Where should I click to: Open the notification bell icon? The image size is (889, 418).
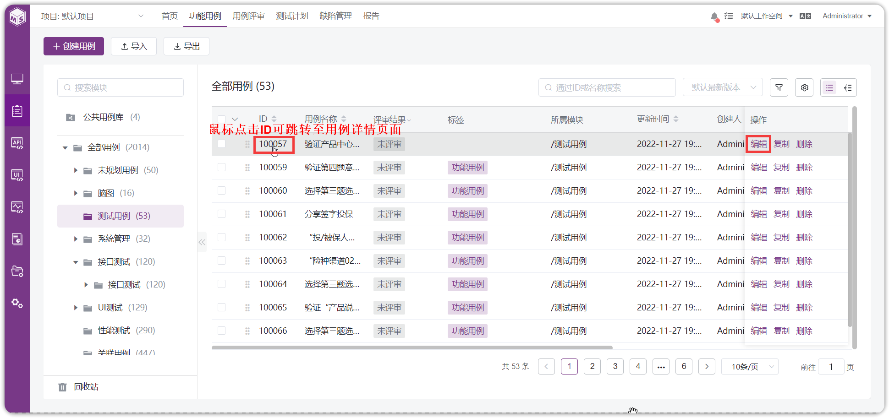click(x=714, y=16)
